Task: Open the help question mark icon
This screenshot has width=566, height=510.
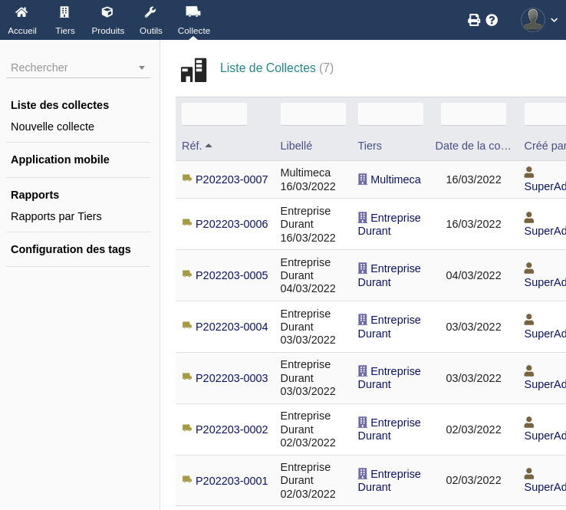Action: pos(492,20)
